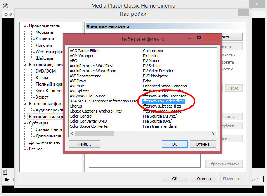Click OK in Настройки window
The width and height of the screenshot is (267, 196).
pyautogui.click(x=175, y=179)
